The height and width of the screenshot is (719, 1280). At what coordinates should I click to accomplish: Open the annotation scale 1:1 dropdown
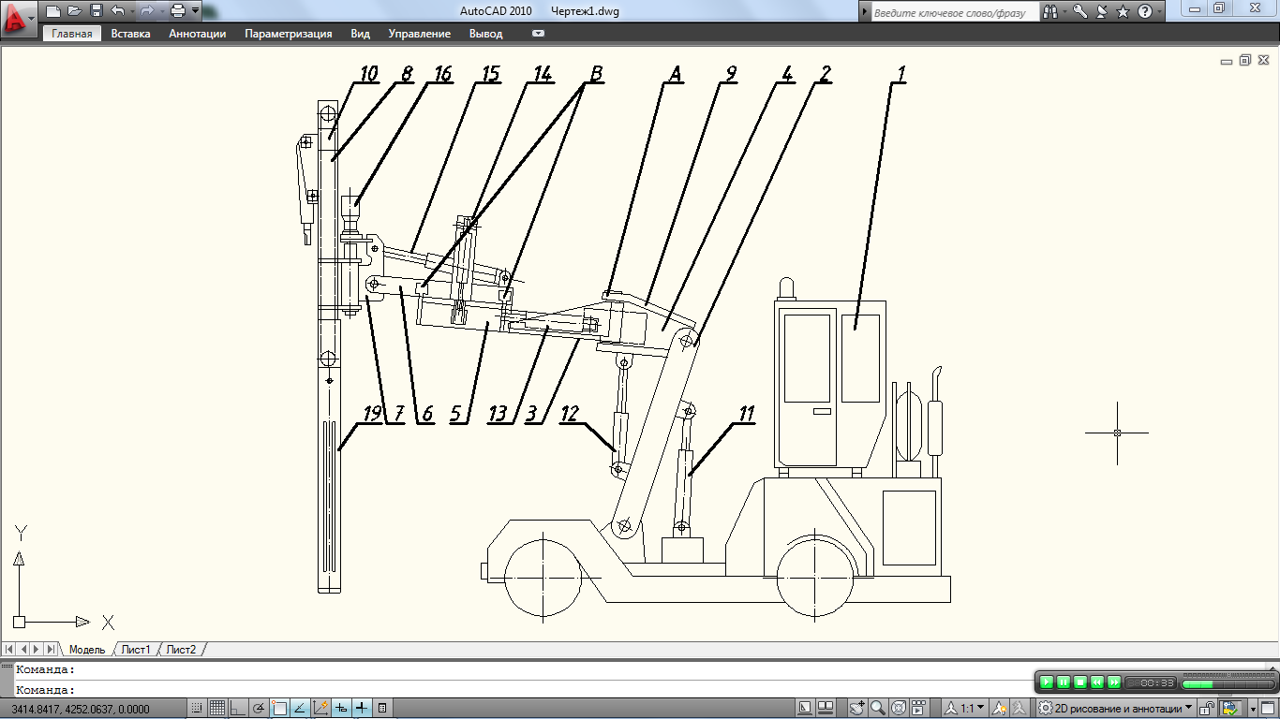tap(964, 708)
